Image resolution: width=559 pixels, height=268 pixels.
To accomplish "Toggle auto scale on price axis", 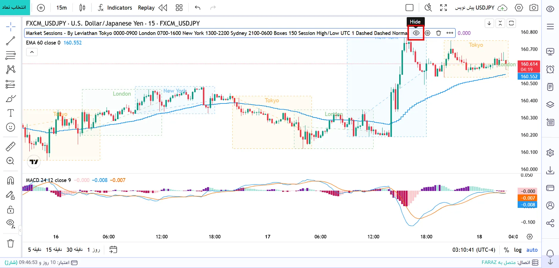I will click(532, 250).
